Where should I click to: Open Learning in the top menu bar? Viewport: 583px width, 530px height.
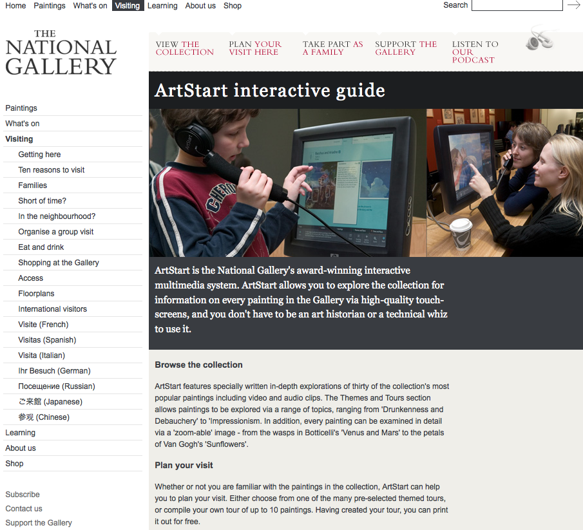click(162, 6)
